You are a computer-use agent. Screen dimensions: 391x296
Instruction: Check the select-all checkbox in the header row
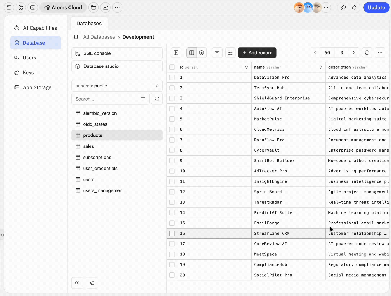[x=172, y=67]
